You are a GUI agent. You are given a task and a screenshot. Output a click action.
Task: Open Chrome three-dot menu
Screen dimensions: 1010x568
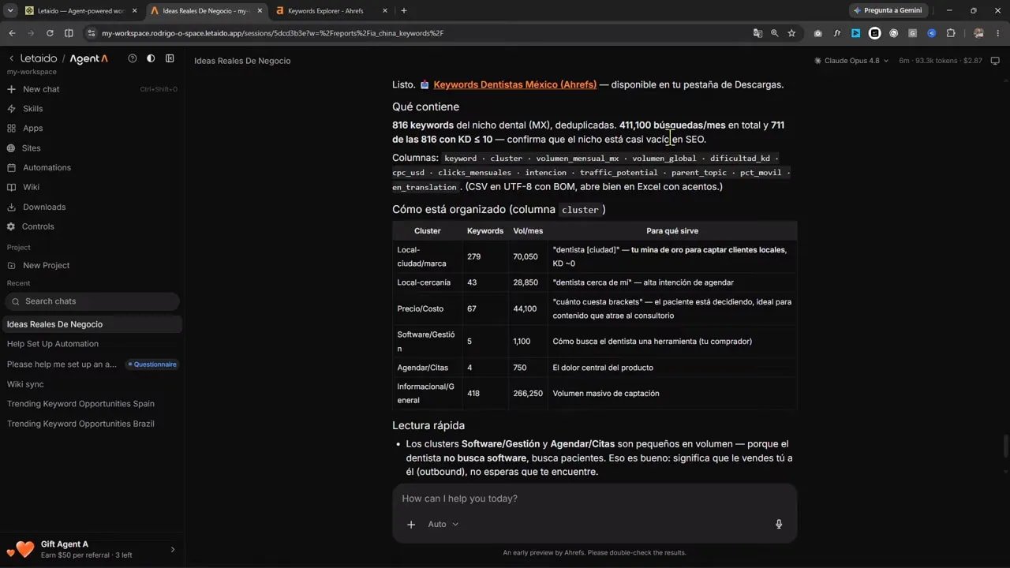pyautogui.click(x=997, y=33)
